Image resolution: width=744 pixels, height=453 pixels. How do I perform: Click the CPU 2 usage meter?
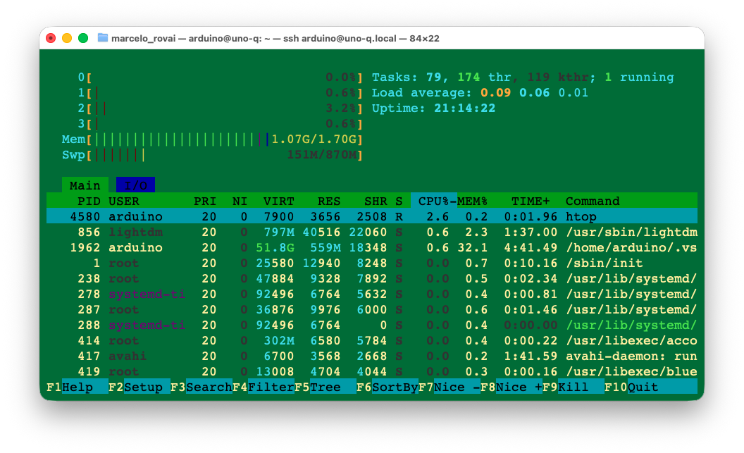click(221, 108)
